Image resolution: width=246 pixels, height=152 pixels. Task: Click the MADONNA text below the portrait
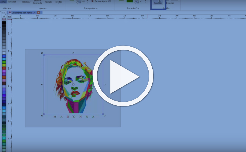pyautogui.click(x=74, y=117)
